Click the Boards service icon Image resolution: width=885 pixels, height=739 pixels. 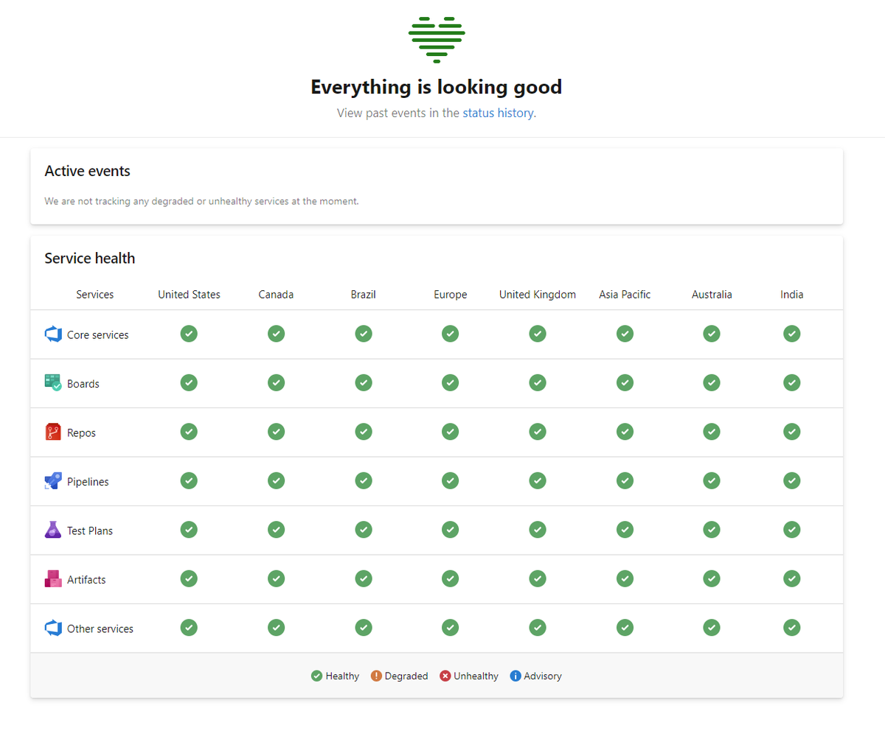[53, 382]
